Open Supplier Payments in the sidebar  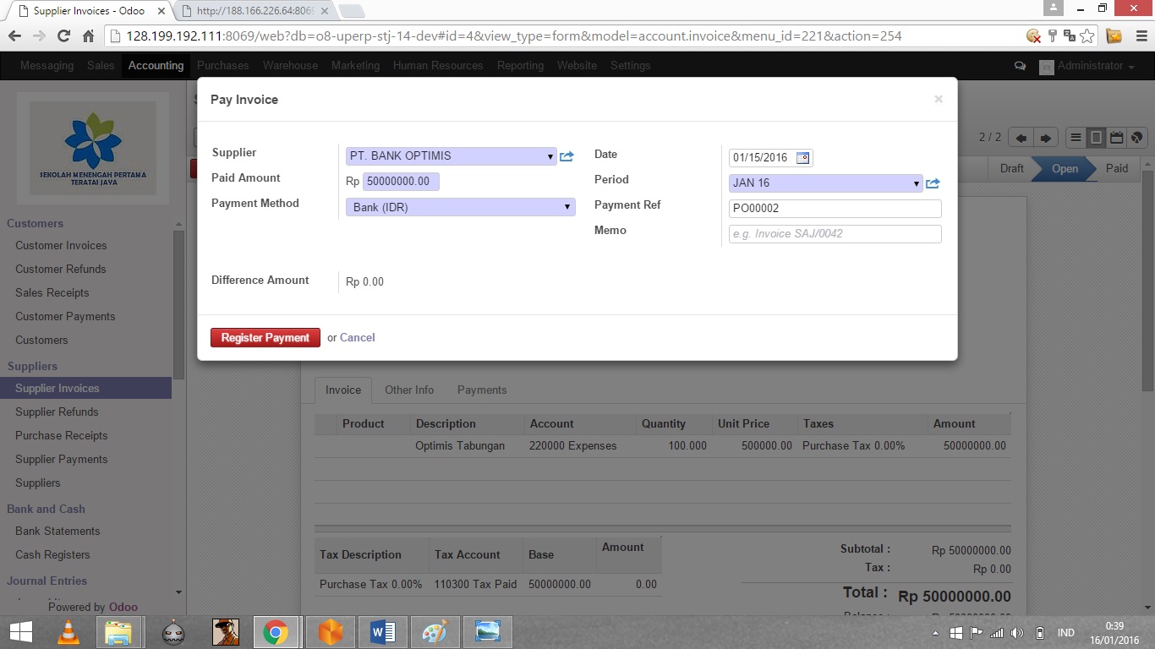(62, 460)
